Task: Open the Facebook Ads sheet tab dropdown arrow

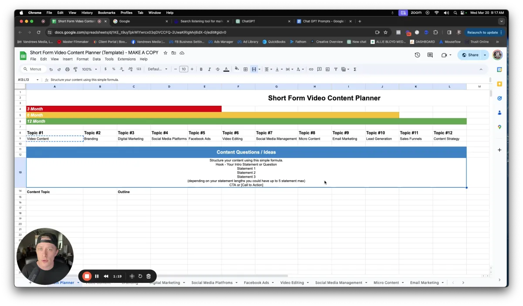Action: (x=273, y=282)
